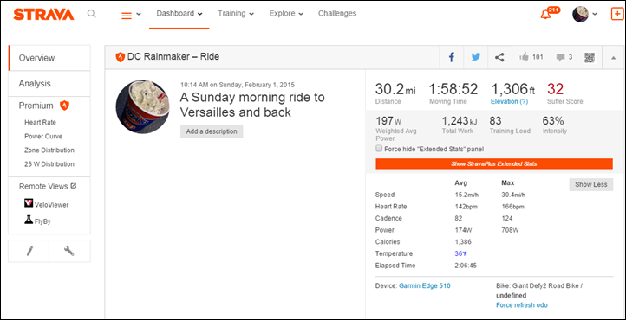Select the Analysis sidebar tab
Viewport: 626px width, 320px height.
pyautogui.click(x=49, y=84)
